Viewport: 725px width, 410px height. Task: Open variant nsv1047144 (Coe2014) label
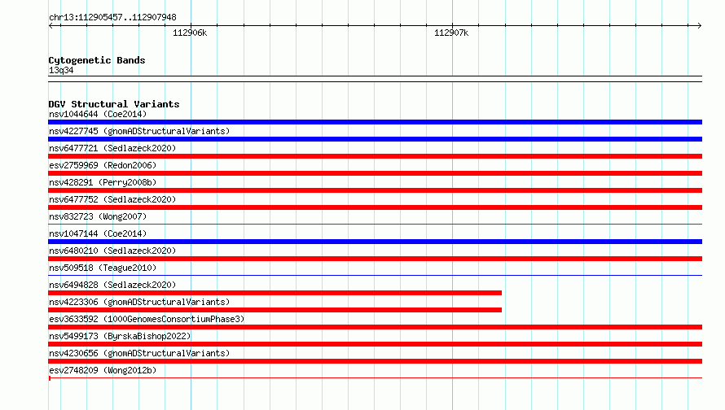pyautogui.click(x=98, y=233)
